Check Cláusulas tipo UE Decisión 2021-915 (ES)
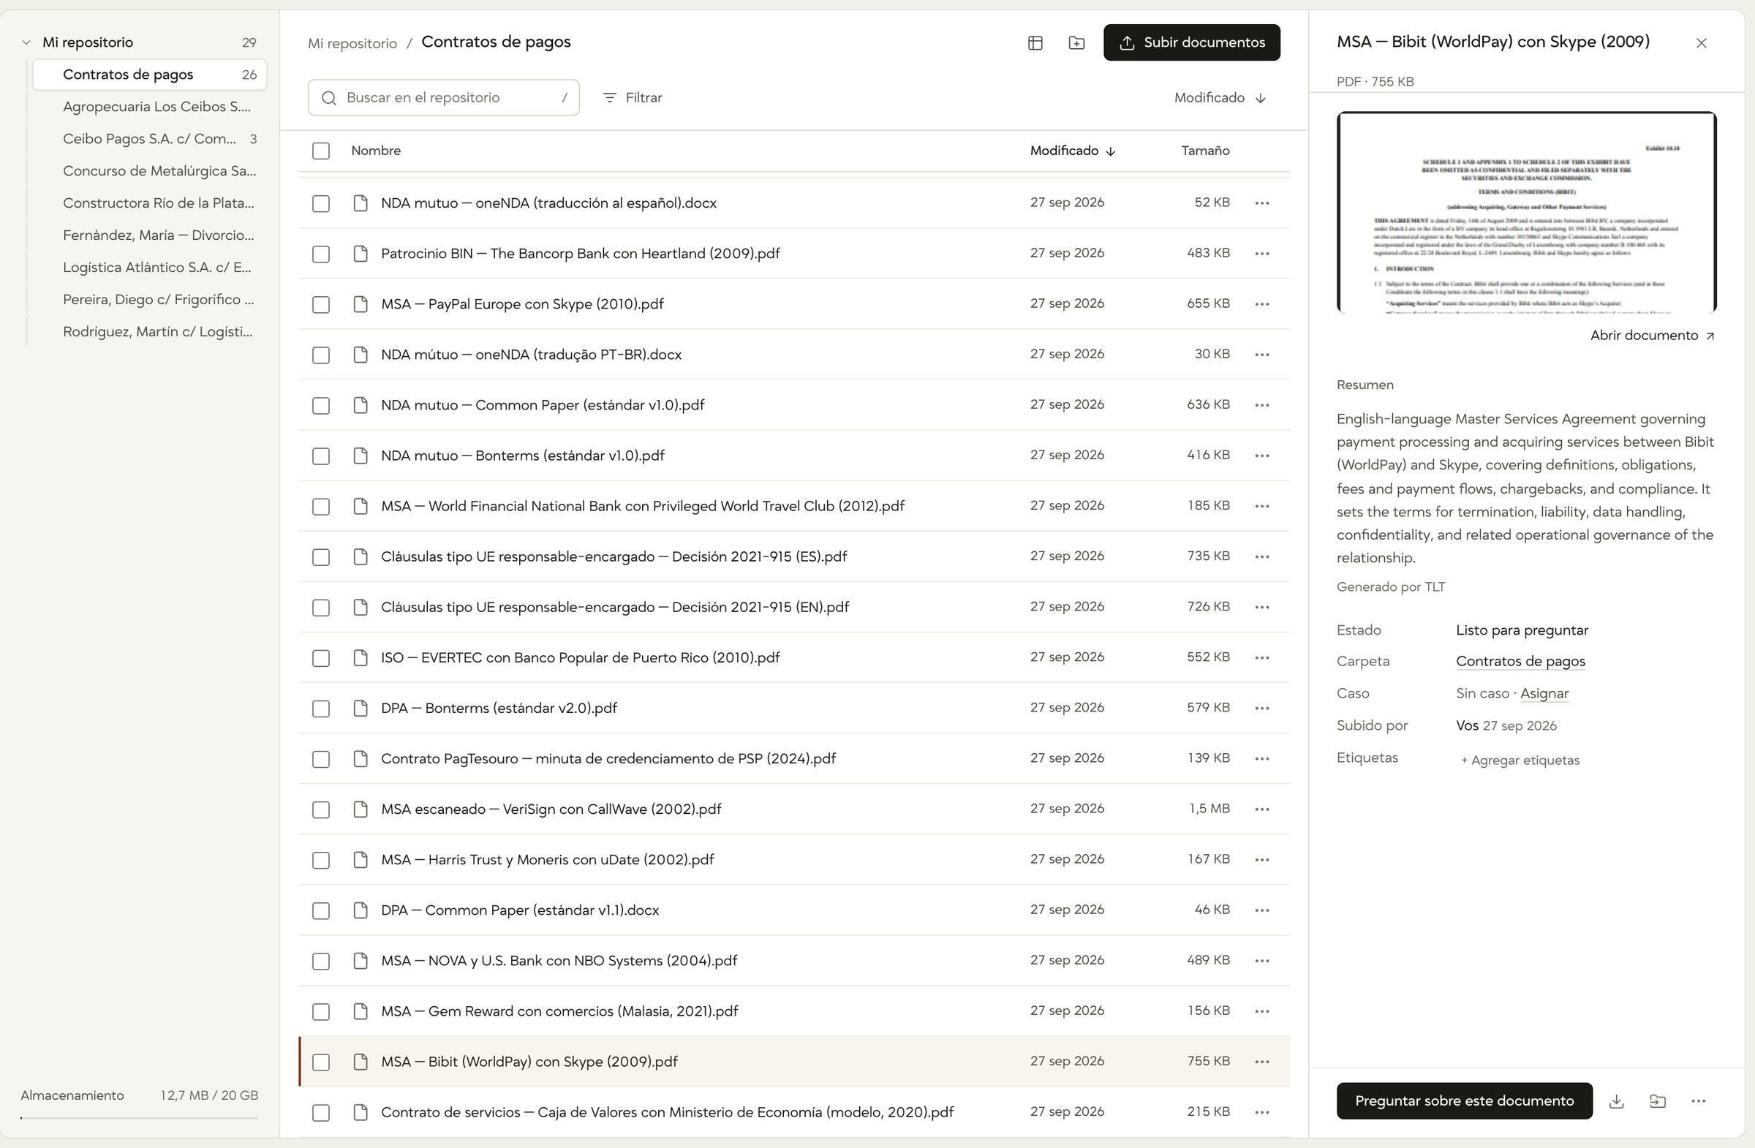The image size is (1755, 1148). tap(321, 556)
